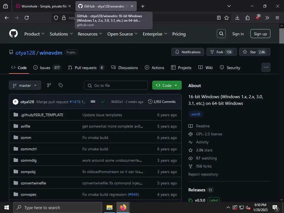
Task: Click muted speaker volume tray icon
Action: [248, 207]
